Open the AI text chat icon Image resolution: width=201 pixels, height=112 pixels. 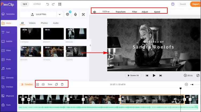click(x=68, y=14)
